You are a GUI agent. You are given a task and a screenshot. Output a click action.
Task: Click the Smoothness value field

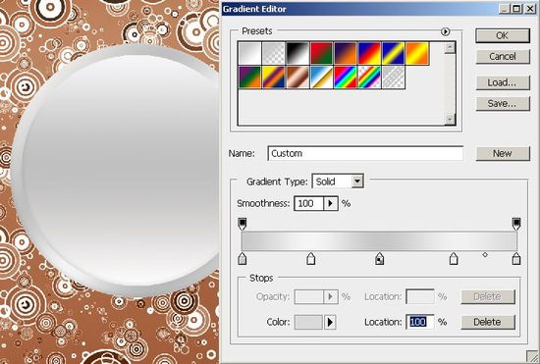coord(309,203)
